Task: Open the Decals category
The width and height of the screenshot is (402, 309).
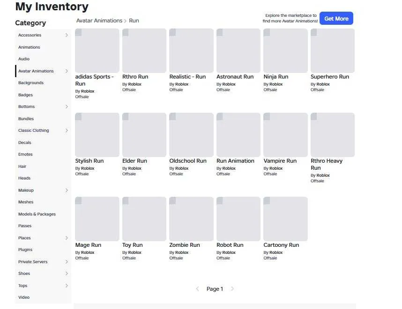Action: pyautogui.click(x=25, y=143)
